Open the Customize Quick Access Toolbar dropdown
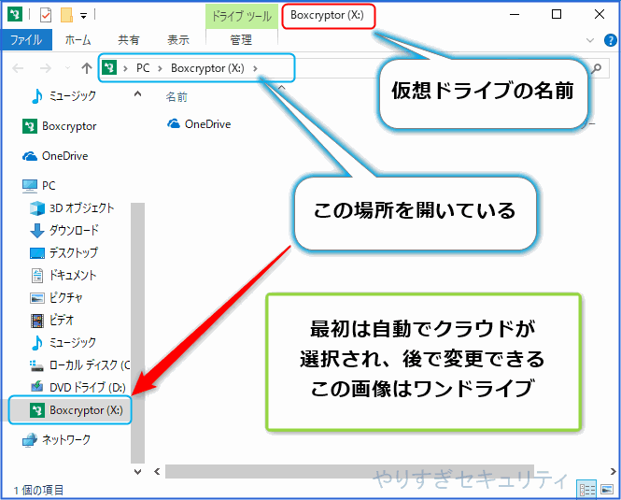The height and width of the screenshot is (500, 621). (x=83, y=16)
